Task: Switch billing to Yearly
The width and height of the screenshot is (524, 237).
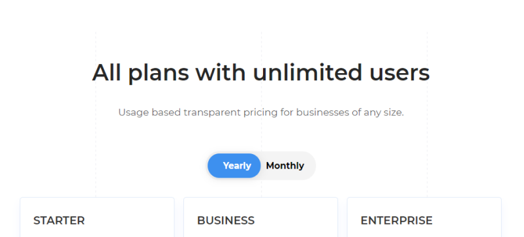Action: point(237,165)
